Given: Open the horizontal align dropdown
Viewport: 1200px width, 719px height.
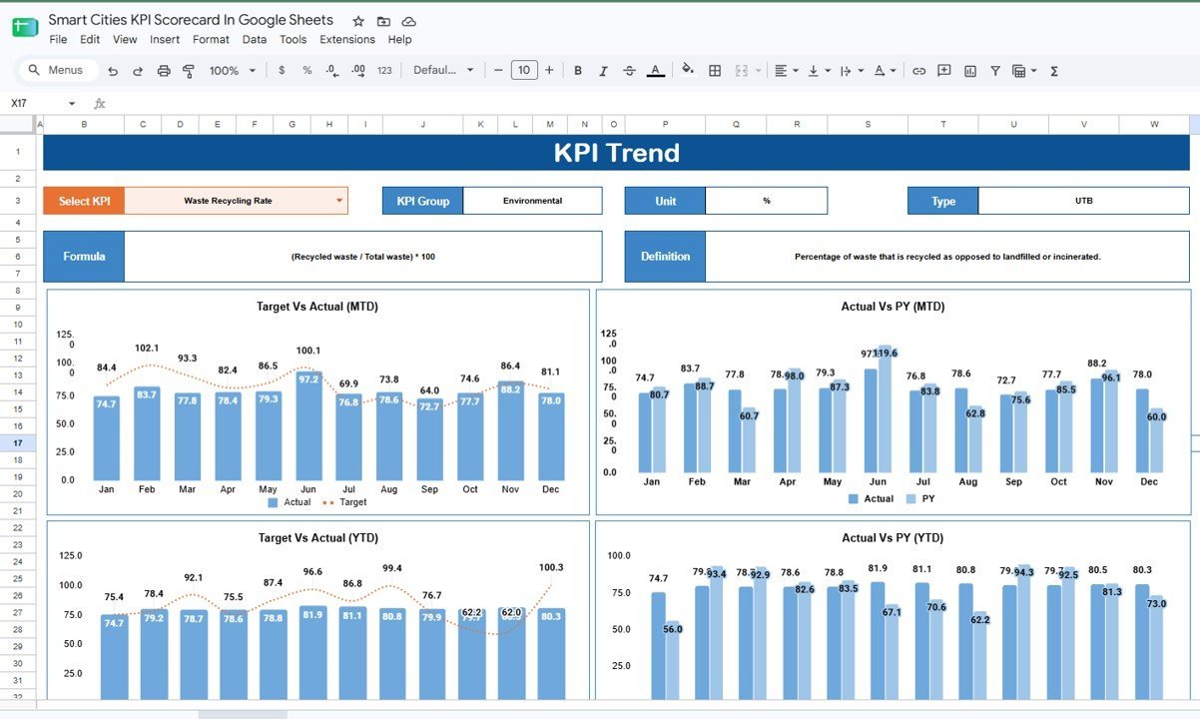Looking at the screenshot, I should click(x=787, y=71).
